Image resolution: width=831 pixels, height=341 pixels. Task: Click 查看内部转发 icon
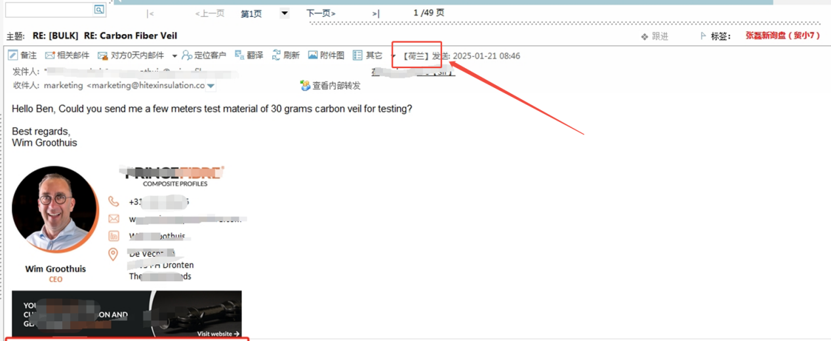coord(305,85)
